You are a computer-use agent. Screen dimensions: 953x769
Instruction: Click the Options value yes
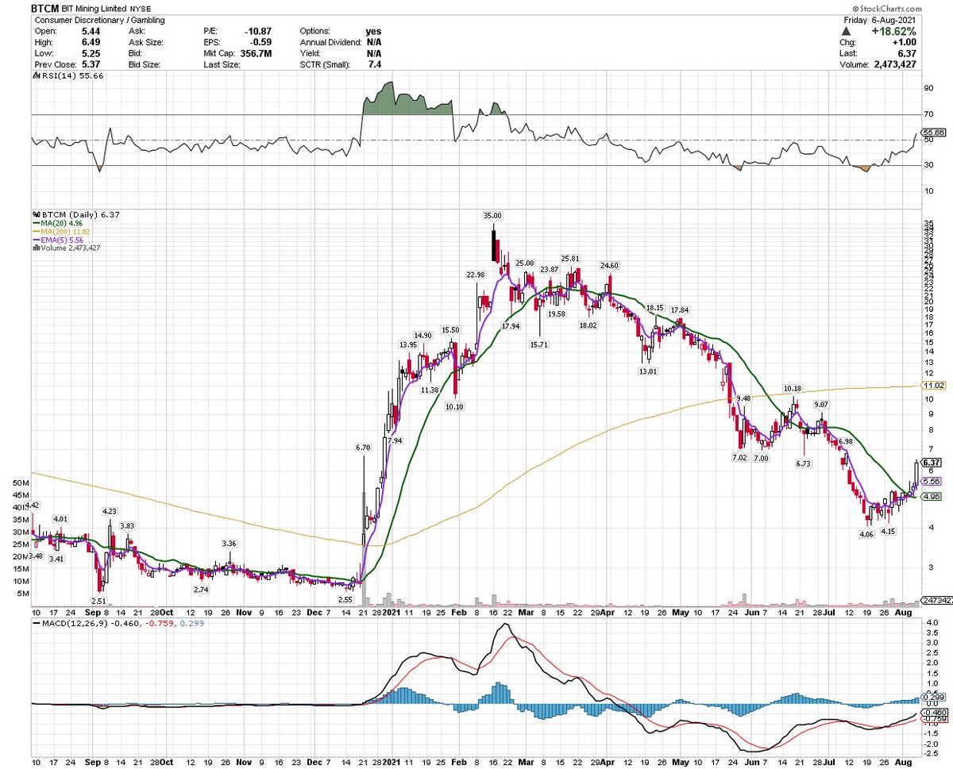tap(373, 30)
